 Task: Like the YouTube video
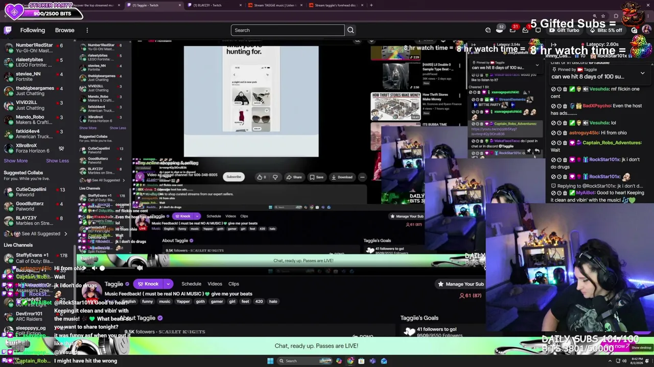[261, 177]
